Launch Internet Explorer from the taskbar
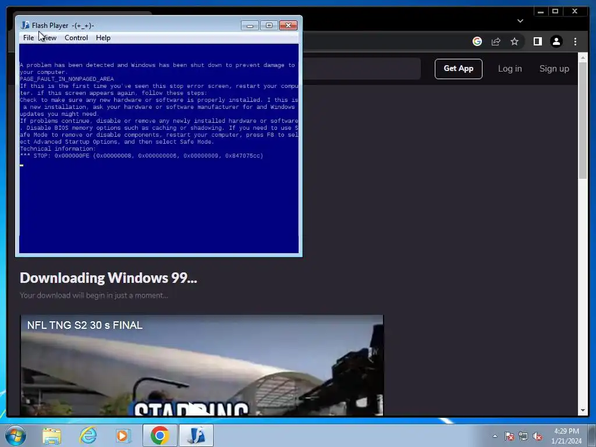This screenshot has width=596, height=447. tap(88, 435)
